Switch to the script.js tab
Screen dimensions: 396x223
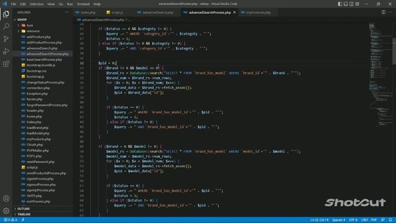point(118,12)
